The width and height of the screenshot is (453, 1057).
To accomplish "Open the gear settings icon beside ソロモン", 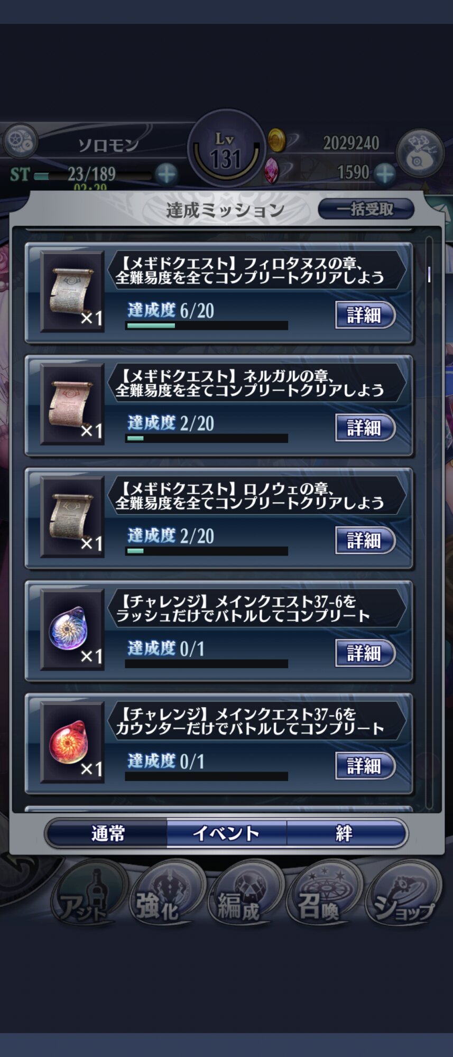I will tap(20, 141).
